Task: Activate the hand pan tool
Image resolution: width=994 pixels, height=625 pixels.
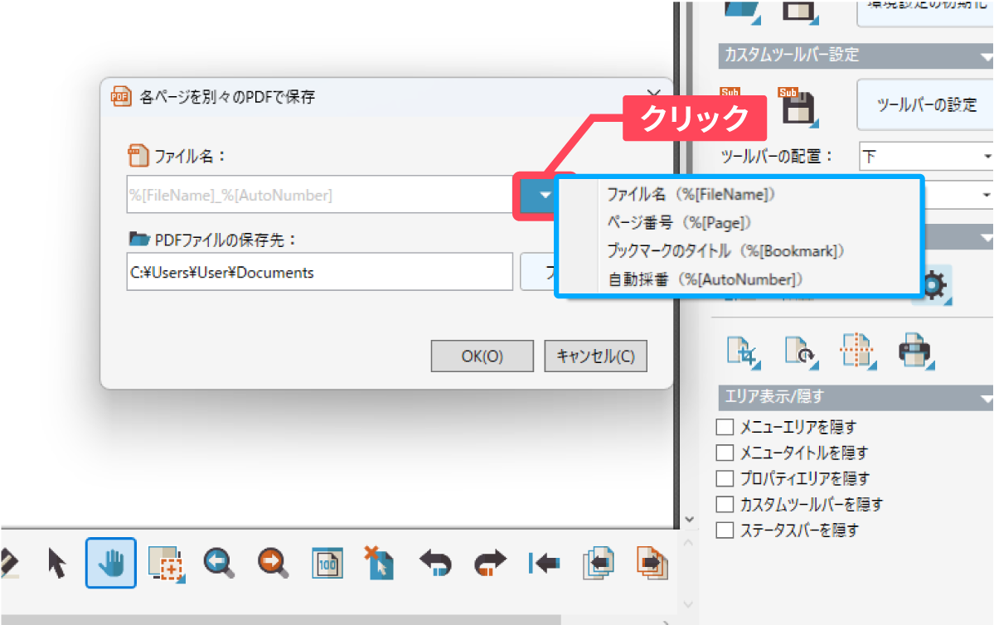Action: (x=110, y=563)
